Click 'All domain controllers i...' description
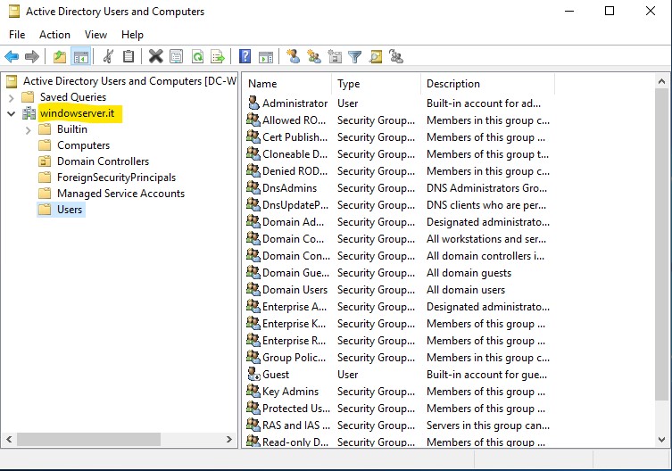This screenshot has width=672, height=471. pos(485,256)
